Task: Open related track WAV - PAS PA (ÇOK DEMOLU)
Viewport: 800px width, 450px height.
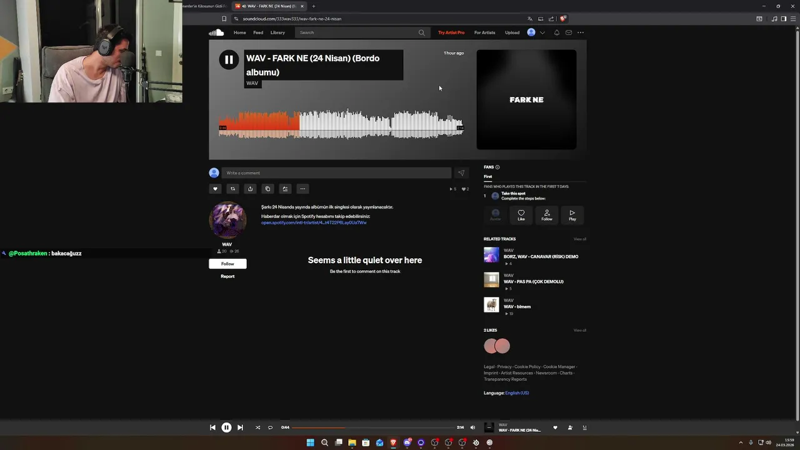Action: pos(534,282)
